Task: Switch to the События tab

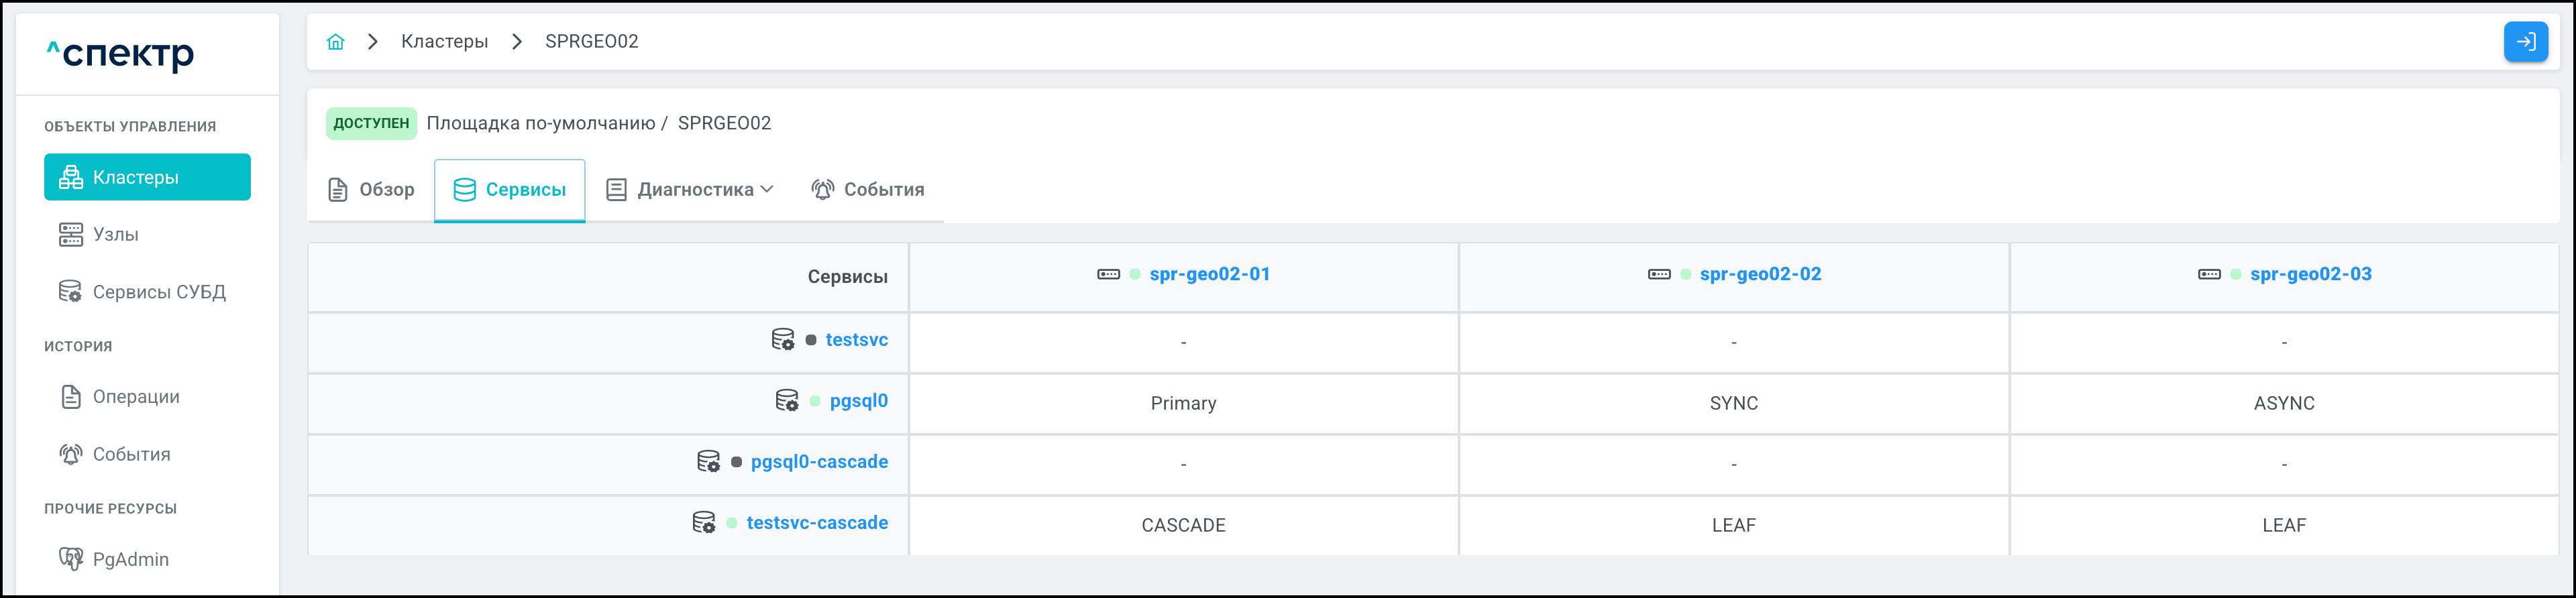Action: click(868, 190)
